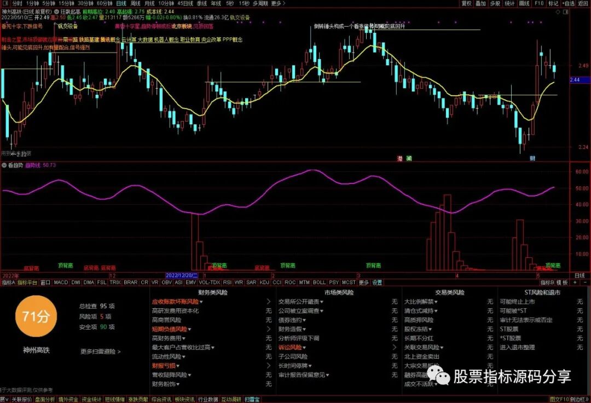Open the 关联报价 bottom tab
Image resolution: width=591 pixels, height=403 pixels.
tap(21, 399)
